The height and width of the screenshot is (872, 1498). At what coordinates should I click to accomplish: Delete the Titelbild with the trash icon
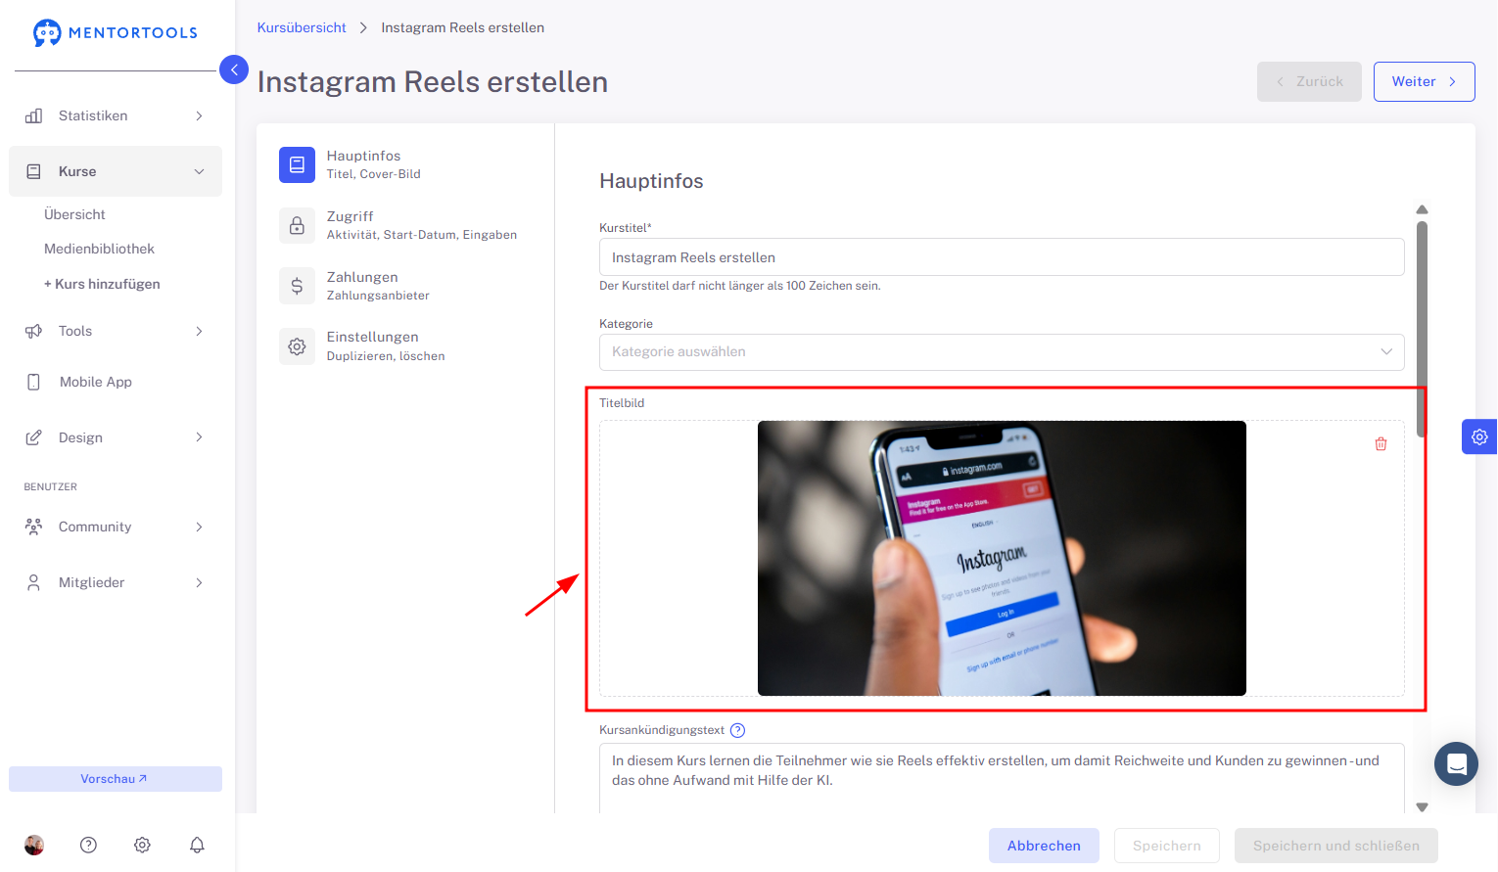click(1381, 444)
